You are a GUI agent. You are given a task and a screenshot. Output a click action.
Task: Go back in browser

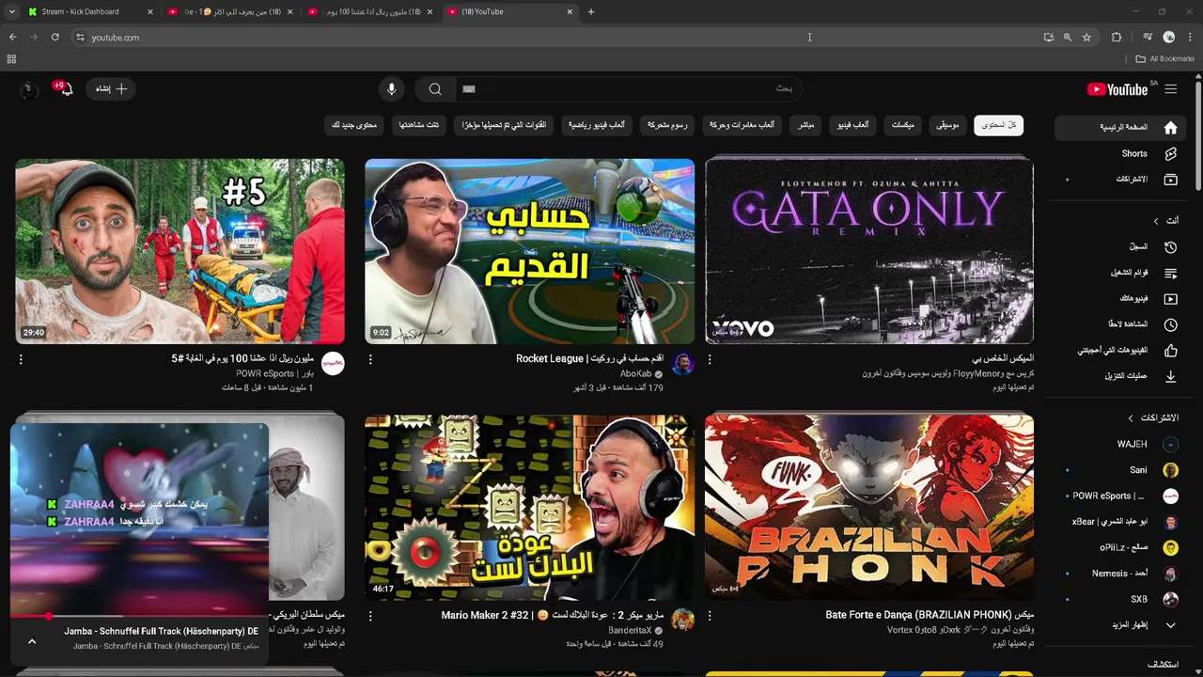pos(12,38)
